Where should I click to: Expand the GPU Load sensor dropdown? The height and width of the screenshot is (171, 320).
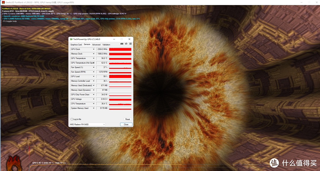[x=94, y=76]
